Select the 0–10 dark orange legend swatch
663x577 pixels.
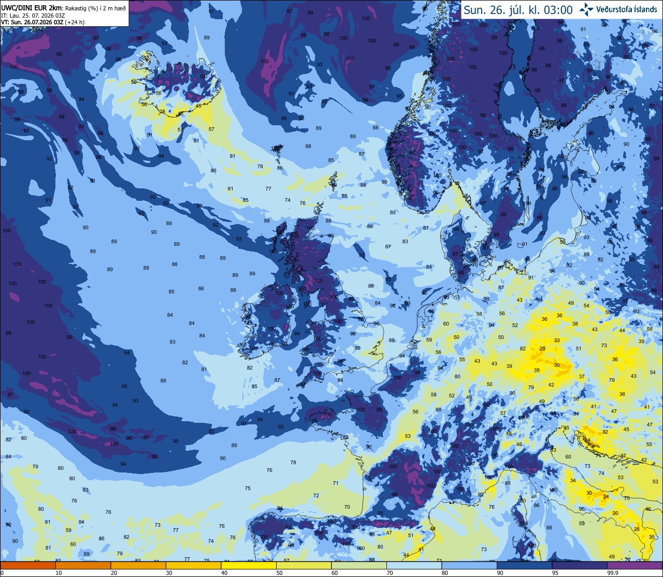28,566
